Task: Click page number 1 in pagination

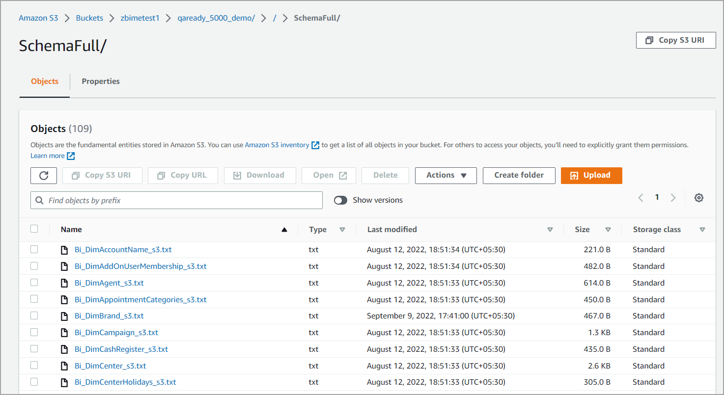Action: 657,197
